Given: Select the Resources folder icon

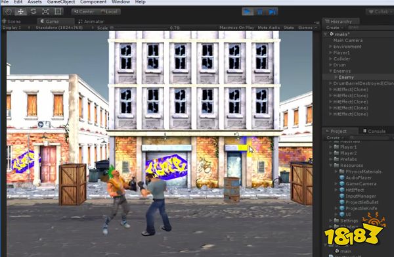Looking at the screenshot, I should pyautogui.click(x=336, y=166).
